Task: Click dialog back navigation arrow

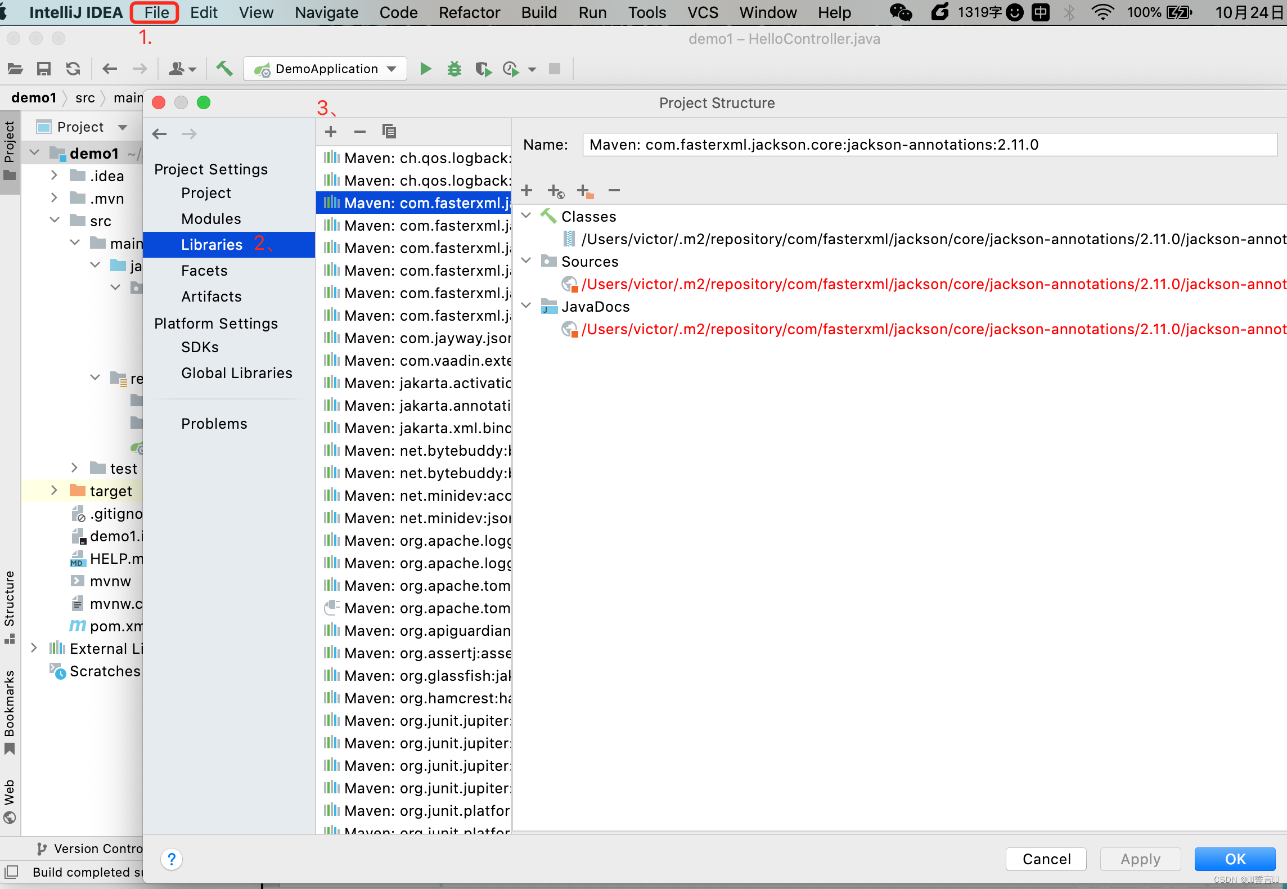Action: point(160,134)
